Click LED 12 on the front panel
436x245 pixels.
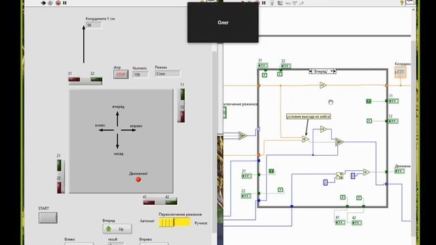[x=183, y=116]
